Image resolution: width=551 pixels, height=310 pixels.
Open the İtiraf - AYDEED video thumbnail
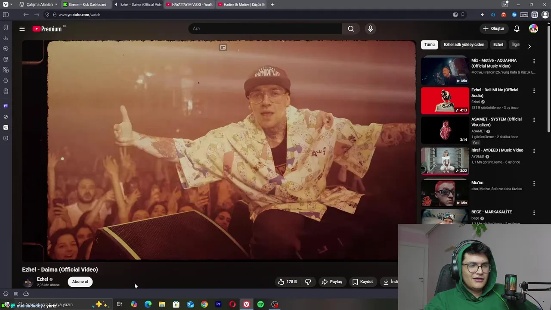[445, 161]
